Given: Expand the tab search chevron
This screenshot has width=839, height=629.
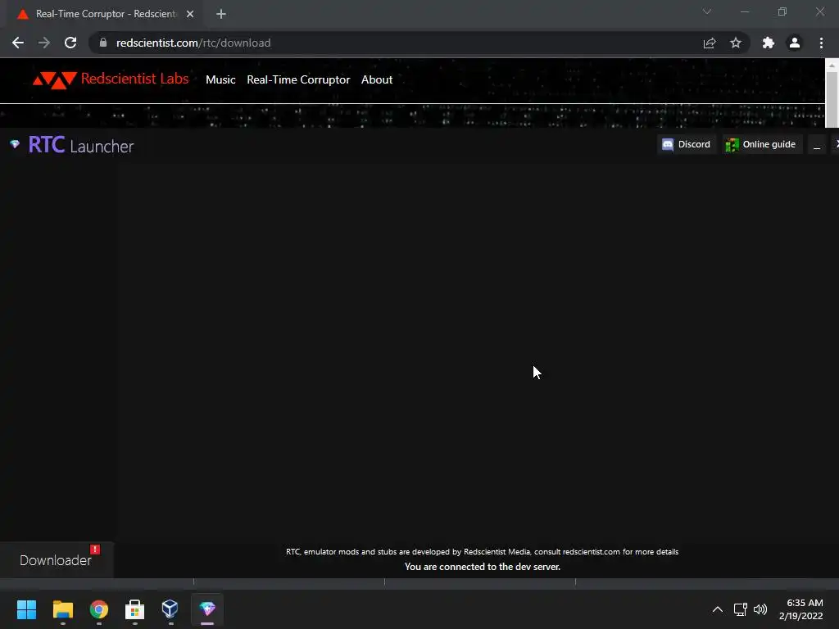Looking at the screenshot, I should point(707,11).
